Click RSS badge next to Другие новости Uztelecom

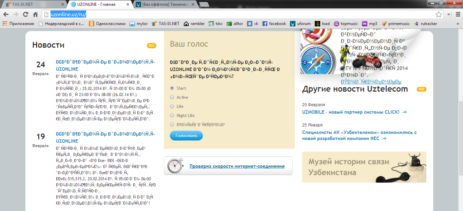point(422,89)
